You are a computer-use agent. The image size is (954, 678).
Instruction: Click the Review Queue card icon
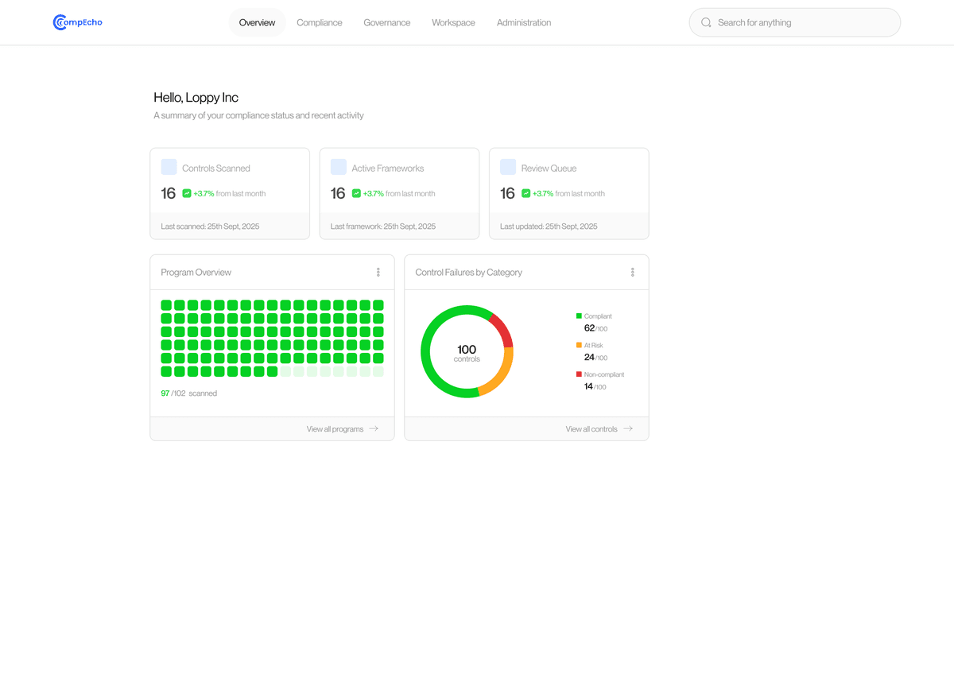coord(508,166)
